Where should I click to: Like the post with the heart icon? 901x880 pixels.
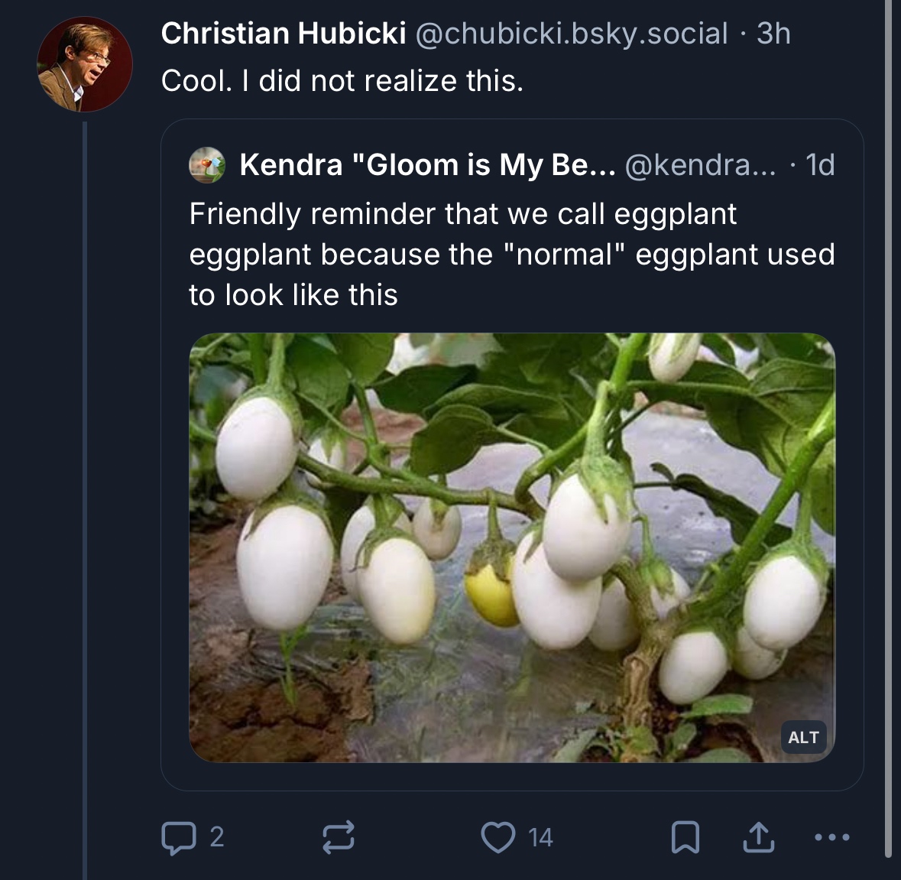497,837
